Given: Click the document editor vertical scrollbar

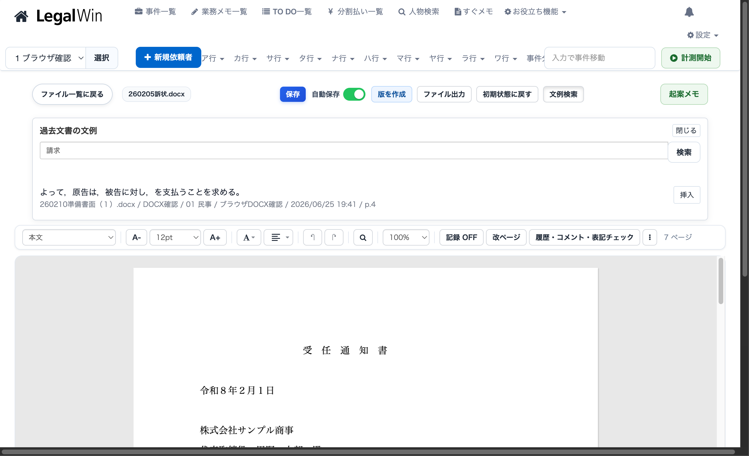Looking at the screenshot, I should [720, 281].
